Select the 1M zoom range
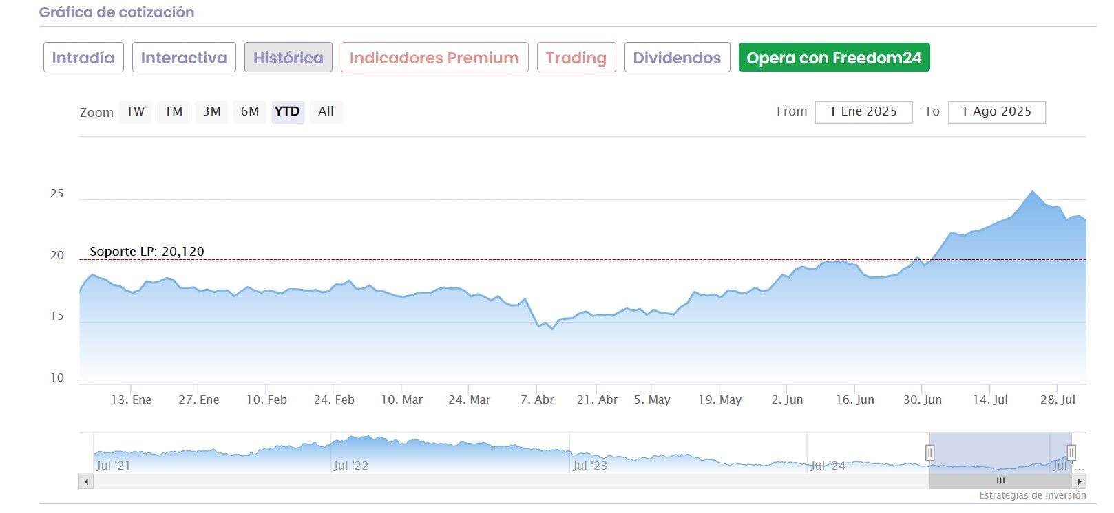Screen dimensions: 1114x513 174,111
